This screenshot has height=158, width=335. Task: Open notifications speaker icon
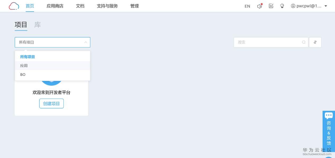click(x=260, y=6)
